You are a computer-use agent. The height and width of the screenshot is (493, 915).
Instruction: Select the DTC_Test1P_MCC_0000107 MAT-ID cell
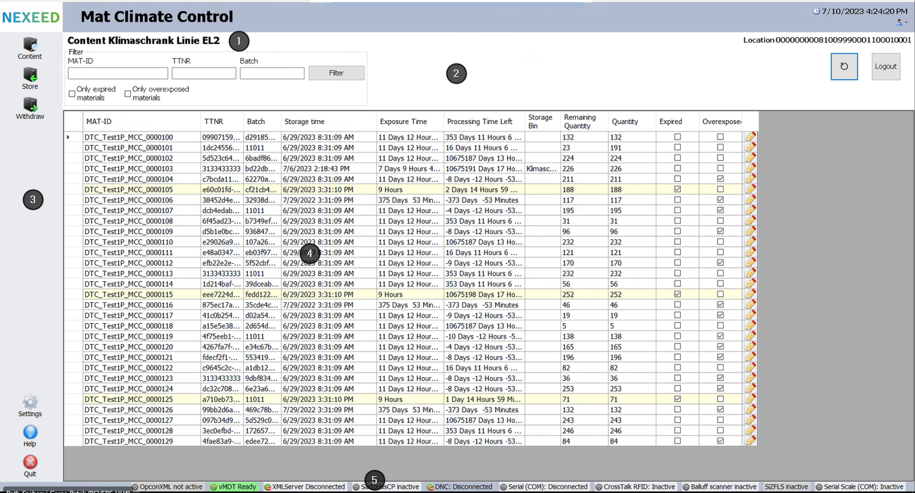[x=142, y=210]
